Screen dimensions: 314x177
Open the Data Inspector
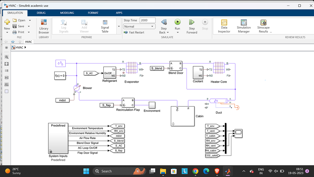coord(224,25)
